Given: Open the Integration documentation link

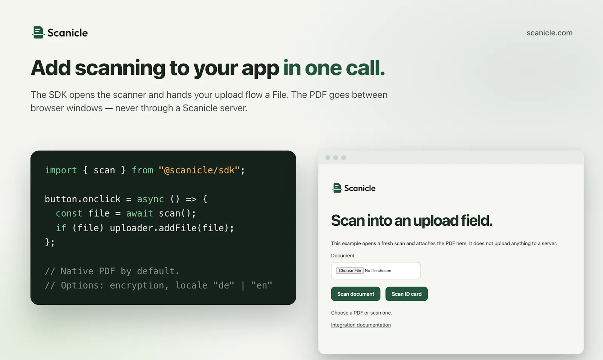Looking at the screenshot, I should [x=361, y=325].
